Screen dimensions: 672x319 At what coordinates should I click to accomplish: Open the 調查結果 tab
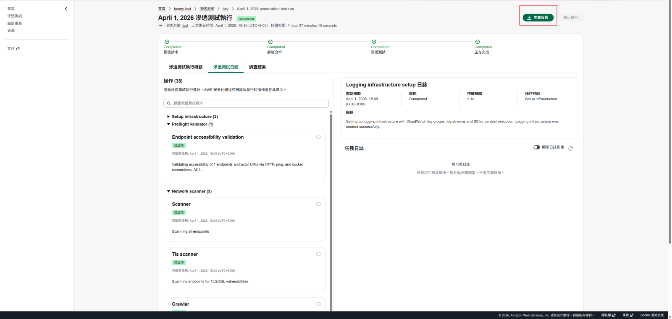click(x=257, y=67)
